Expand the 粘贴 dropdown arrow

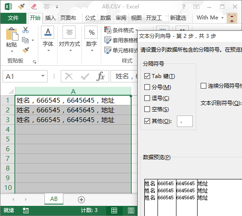tap(12, 51)
